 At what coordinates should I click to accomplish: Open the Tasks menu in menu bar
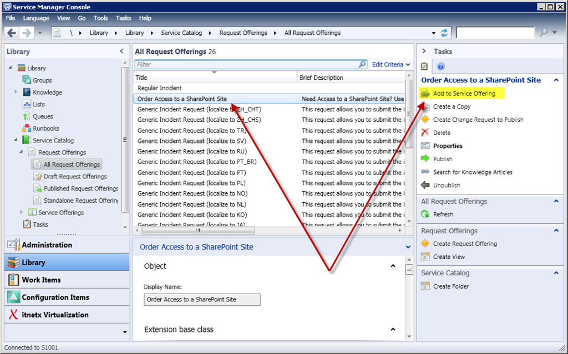click(123, 18)
